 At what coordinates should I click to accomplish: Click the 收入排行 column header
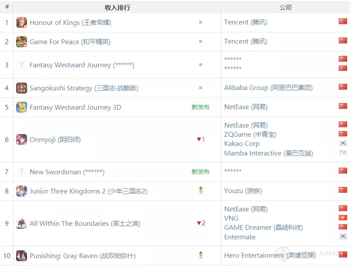click(x=117, y=7)
